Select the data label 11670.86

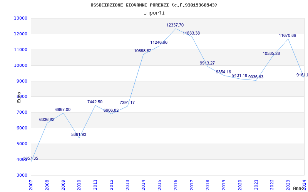tap(287, 35)
